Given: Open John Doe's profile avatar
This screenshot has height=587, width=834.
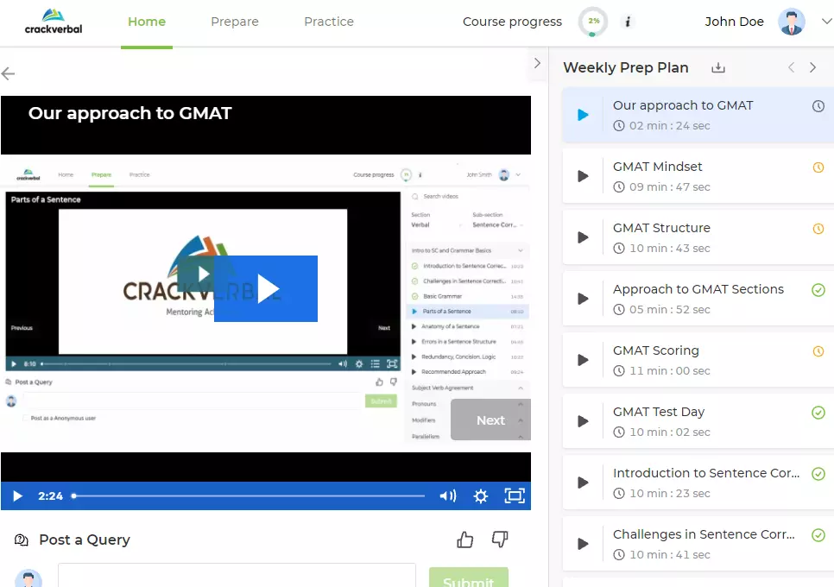Looking at the screenshot, I should (x=792, y=22).
